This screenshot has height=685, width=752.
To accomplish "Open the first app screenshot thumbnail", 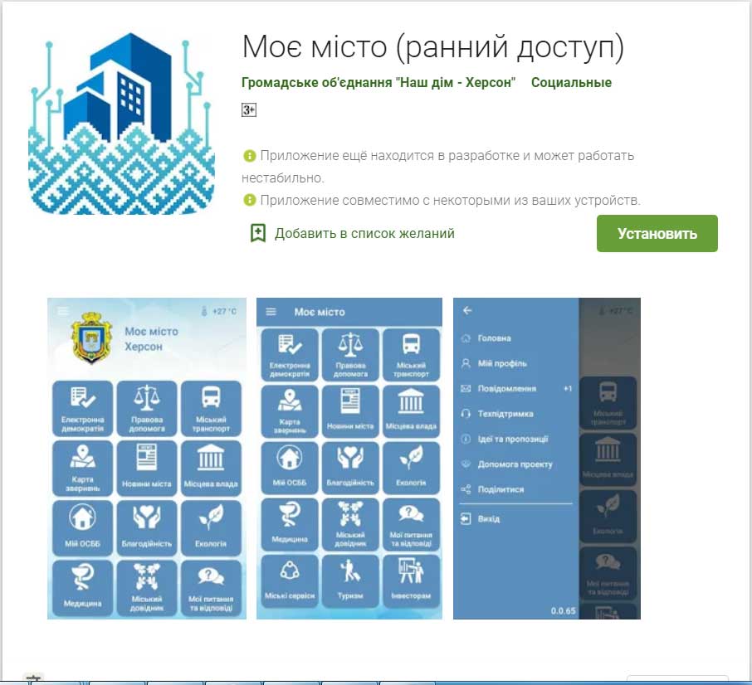I will click(147, 458).
